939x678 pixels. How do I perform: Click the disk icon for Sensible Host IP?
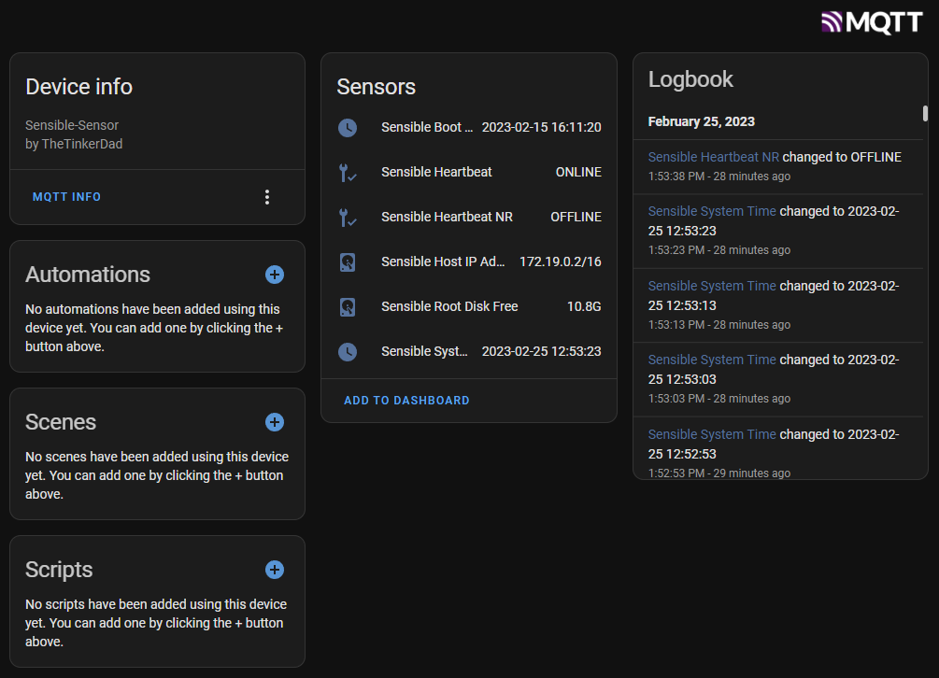click(348, 262)
